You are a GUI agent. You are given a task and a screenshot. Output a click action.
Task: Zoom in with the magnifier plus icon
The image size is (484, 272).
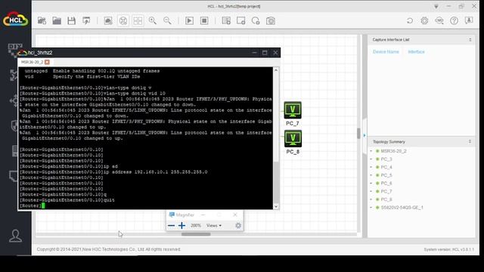tap(153, 20)
